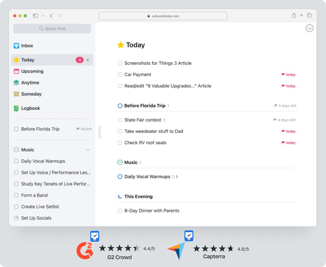This screenshot has height=267, width=326.
Task: Click the yellow star next to Today heading
Action: click(x=120, y=45)
